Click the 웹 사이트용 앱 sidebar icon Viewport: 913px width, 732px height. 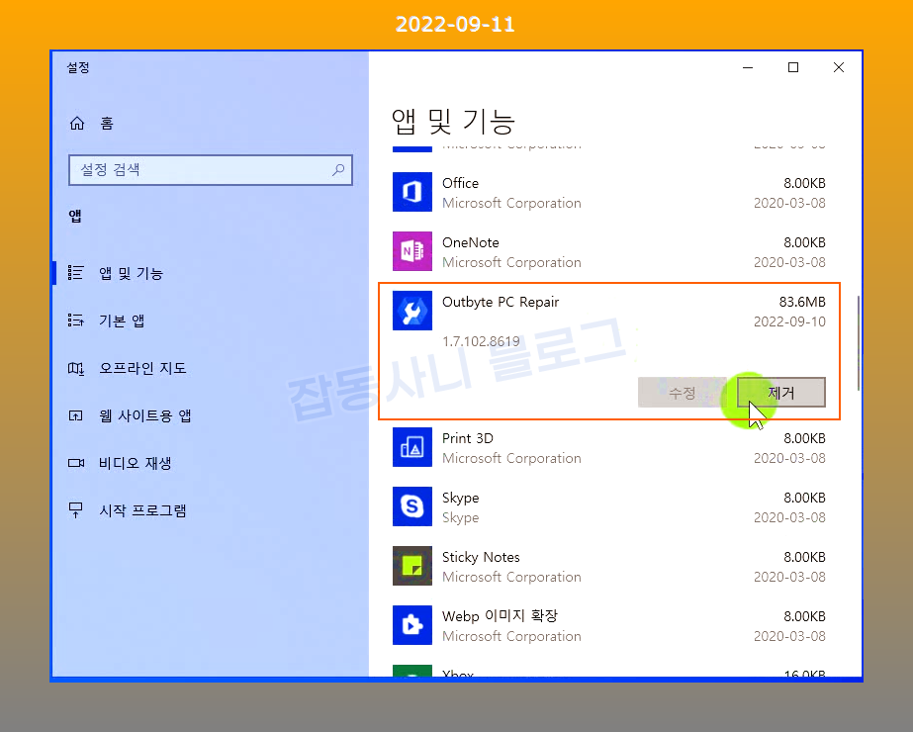[76, 415]
